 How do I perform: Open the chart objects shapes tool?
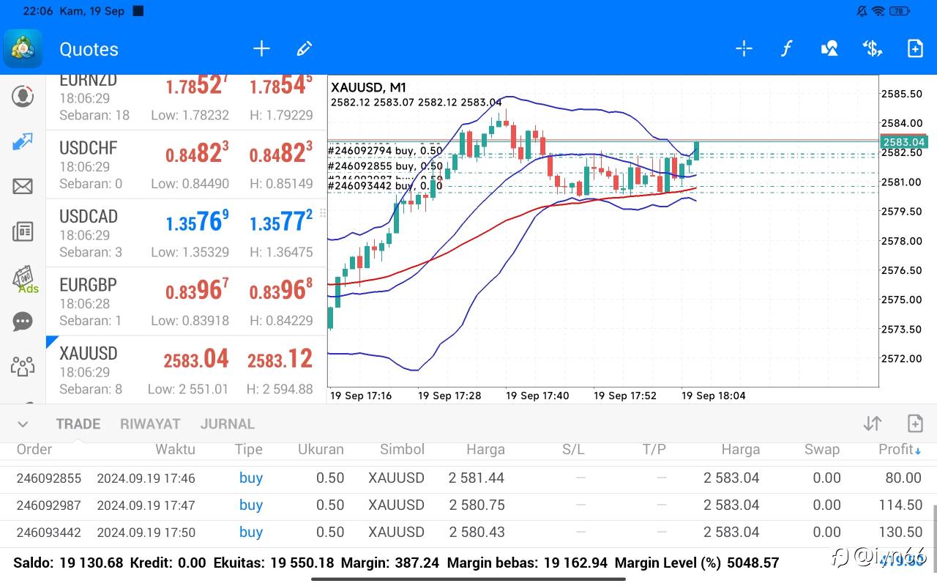829,49
